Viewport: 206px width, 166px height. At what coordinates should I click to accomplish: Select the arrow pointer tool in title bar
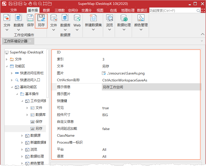[25, 4]
